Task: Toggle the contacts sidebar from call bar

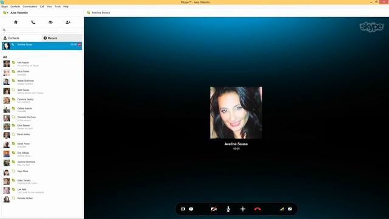Action: [183, 209]
